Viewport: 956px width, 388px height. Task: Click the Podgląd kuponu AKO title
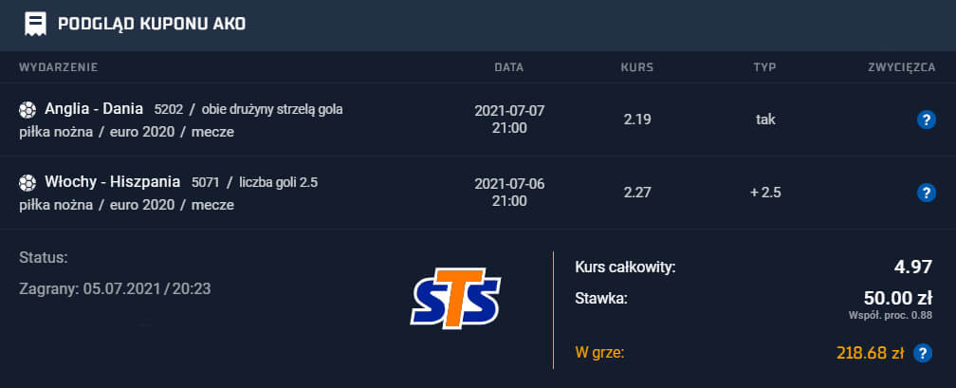[x=152, y=25]
